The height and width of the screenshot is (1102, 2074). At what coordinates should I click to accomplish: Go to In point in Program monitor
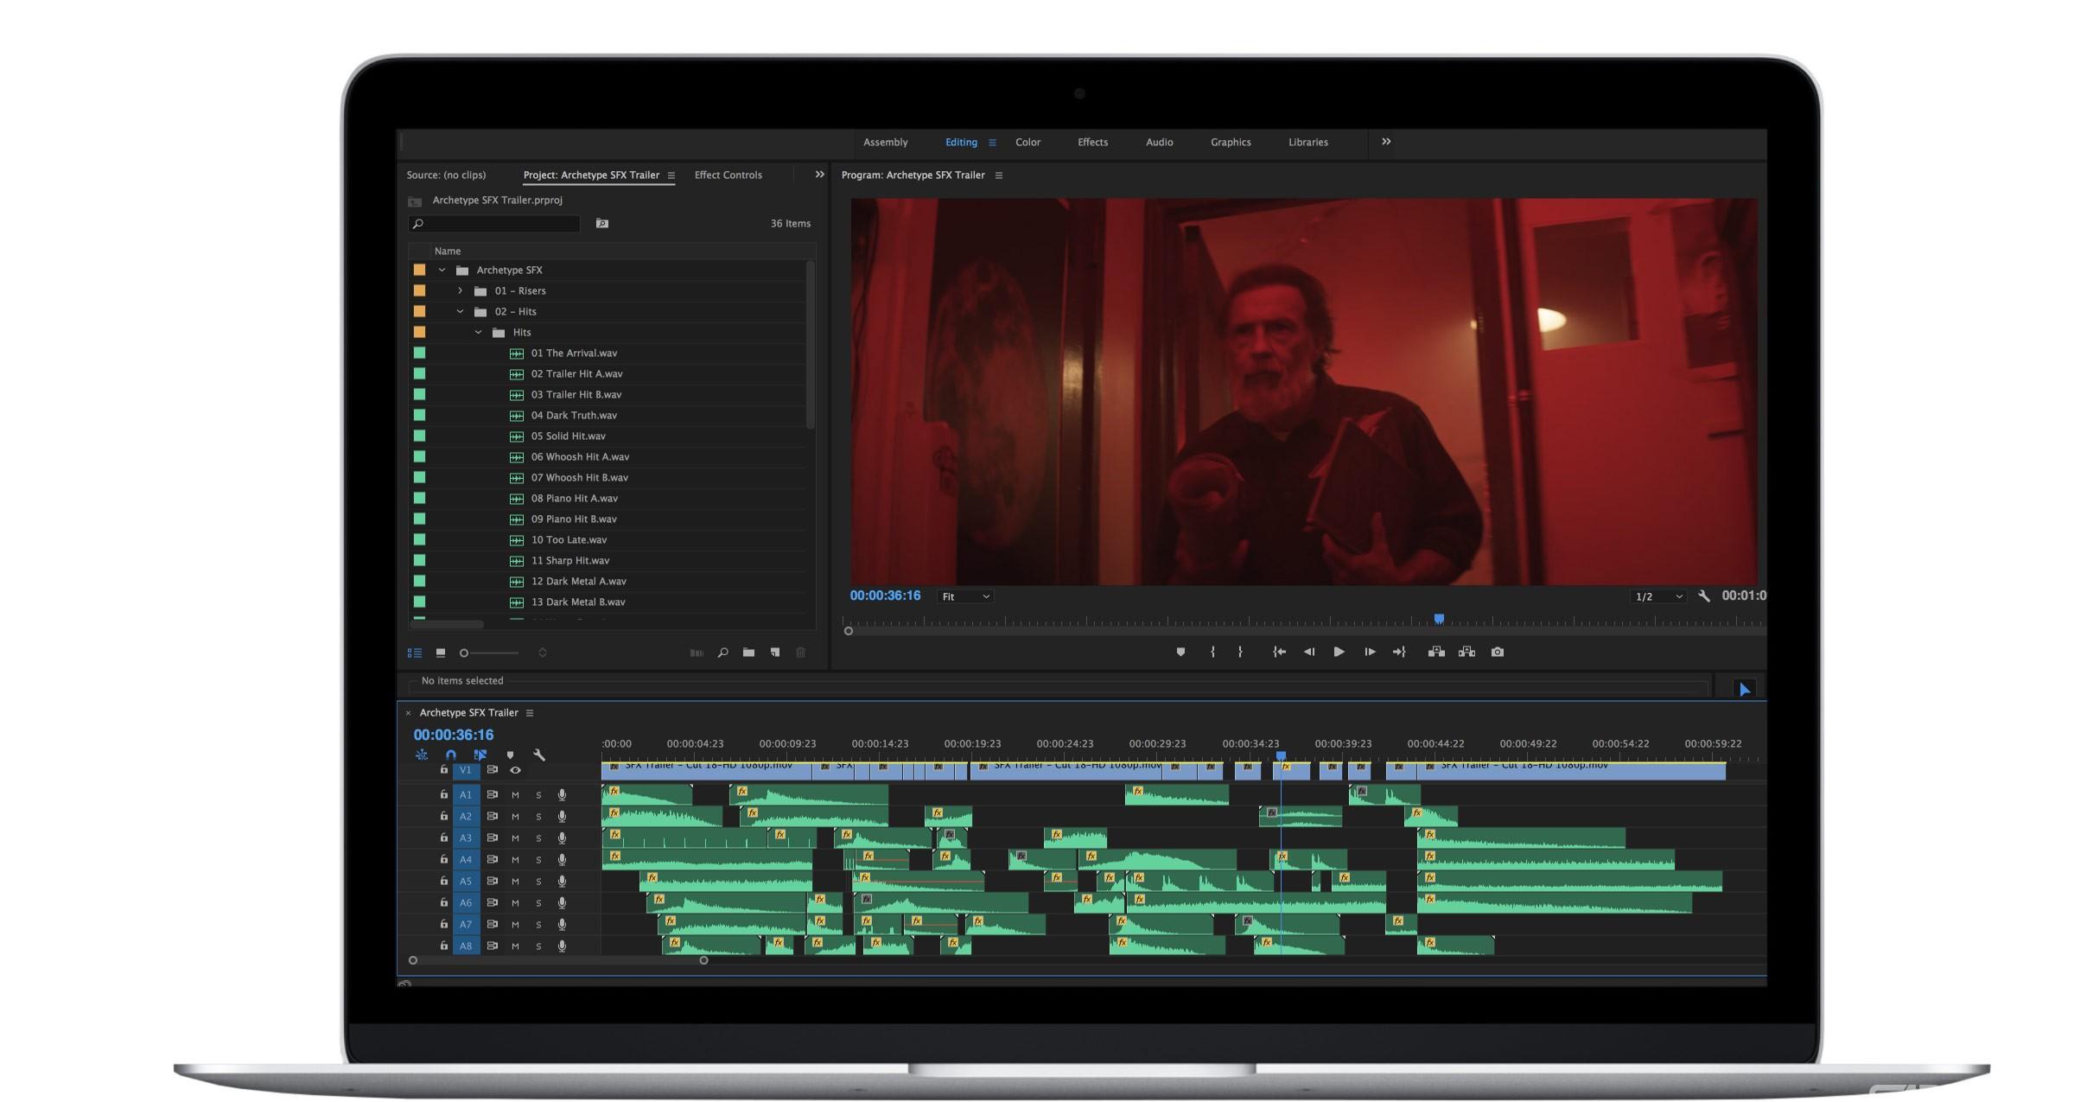(1280, 652)
